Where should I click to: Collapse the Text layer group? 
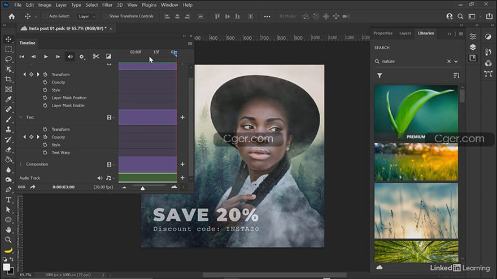21,117
